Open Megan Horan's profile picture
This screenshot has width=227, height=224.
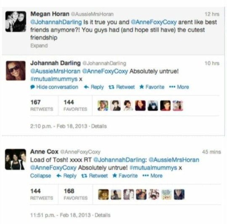tap(16, 21)
